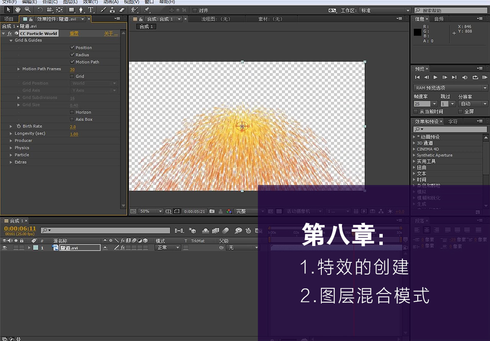This screenshot has height=341, width=490.
Task: Open the 图层(L) menu
Action: (70, 2)
